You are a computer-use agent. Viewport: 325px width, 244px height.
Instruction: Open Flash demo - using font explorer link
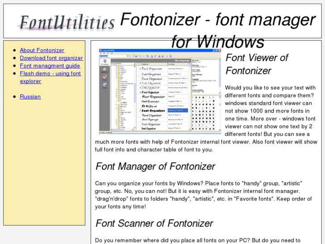pyautogui.click(x=51, y=77)
